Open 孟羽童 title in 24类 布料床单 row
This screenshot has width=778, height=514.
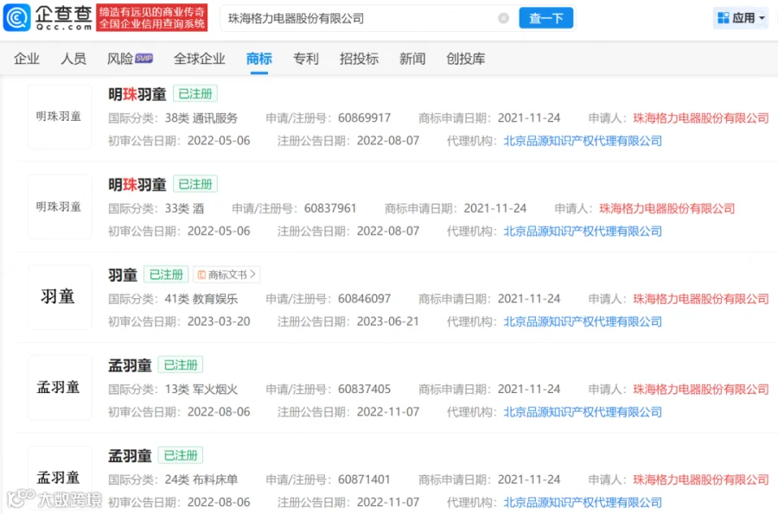click(130, 455)
